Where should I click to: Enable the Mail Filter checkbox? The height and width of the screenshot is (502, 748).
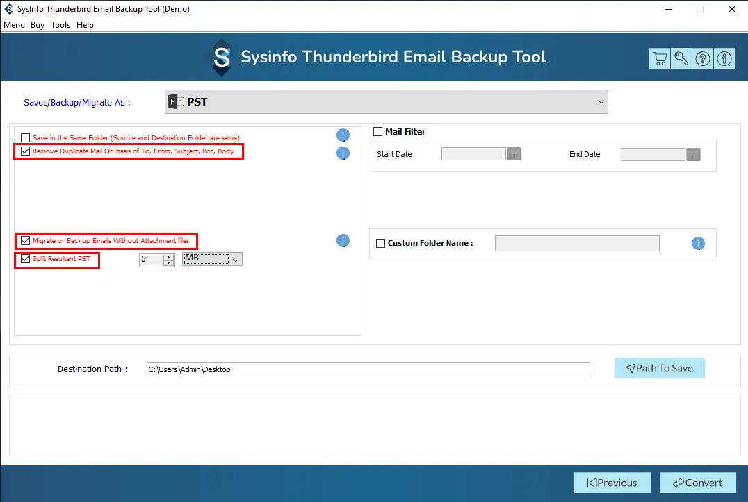(377, 131)
